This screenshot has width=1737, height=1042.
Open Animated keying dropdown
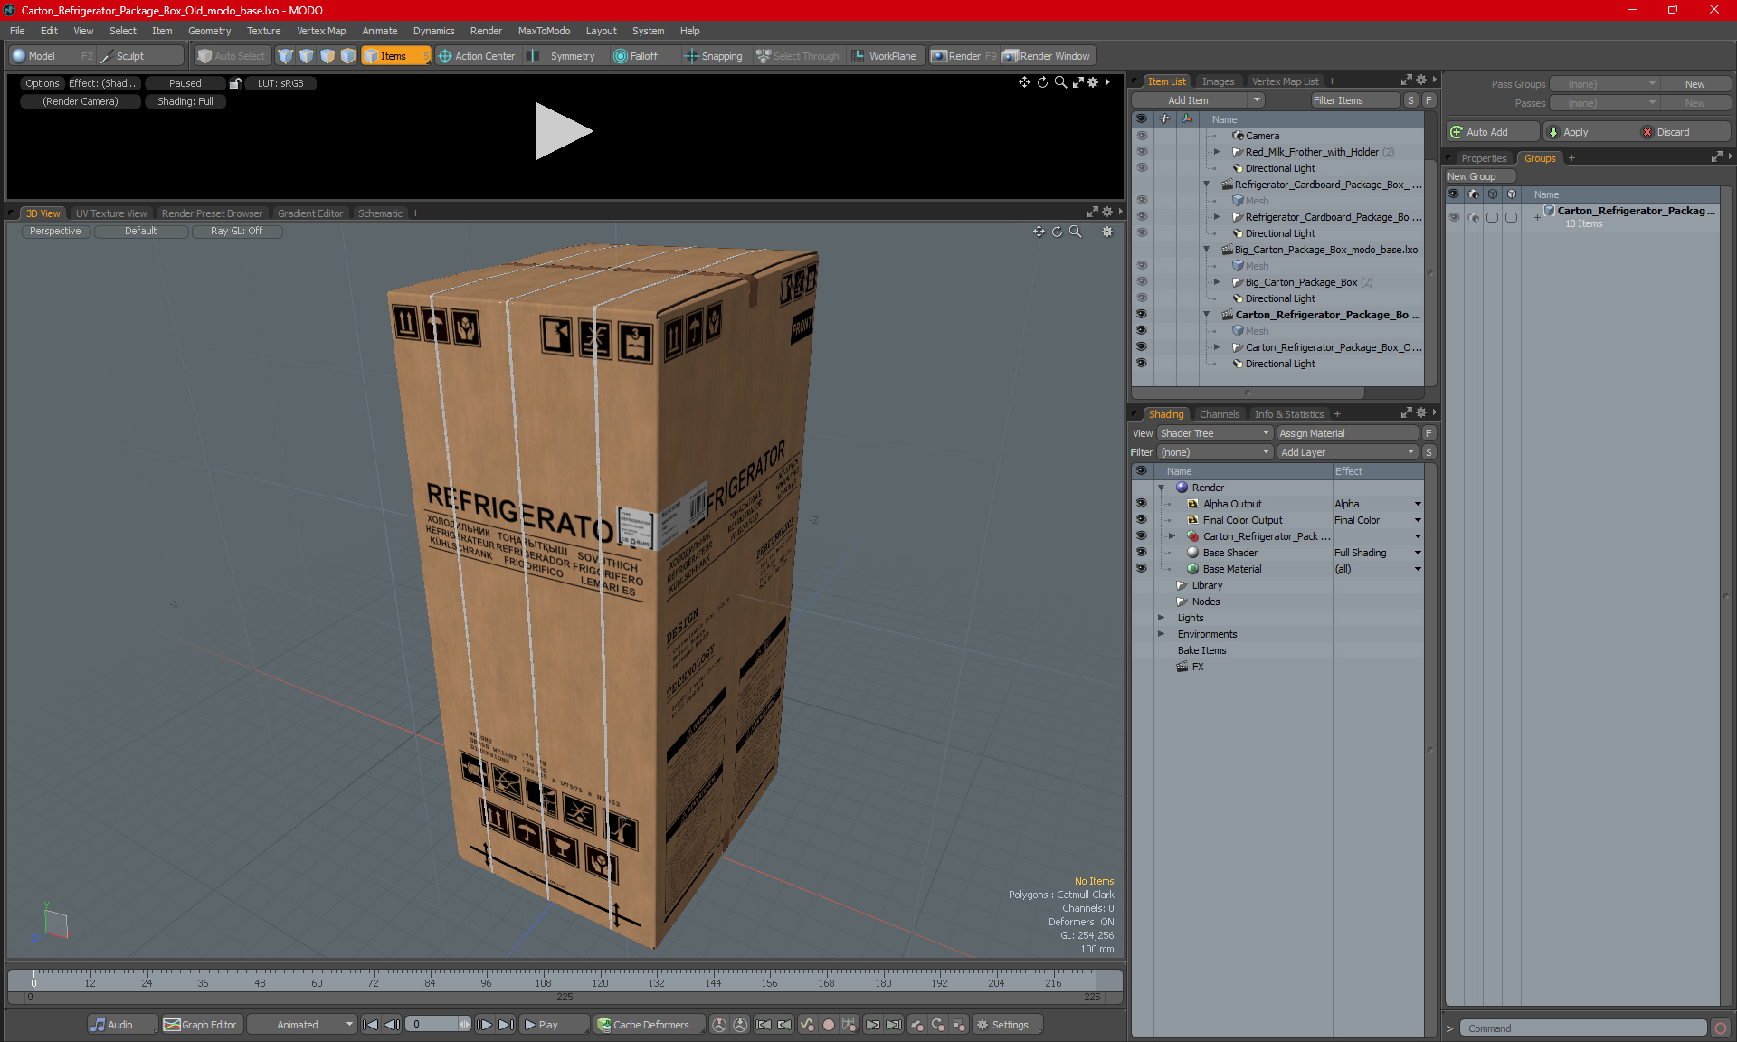tap(302, 1025)
